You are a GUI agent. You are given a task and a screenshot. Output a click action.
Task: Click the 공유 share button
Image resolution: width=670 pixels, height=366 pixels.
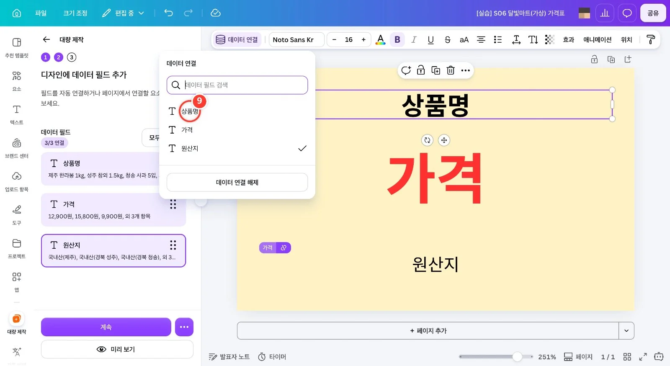(x=653, y=13)
